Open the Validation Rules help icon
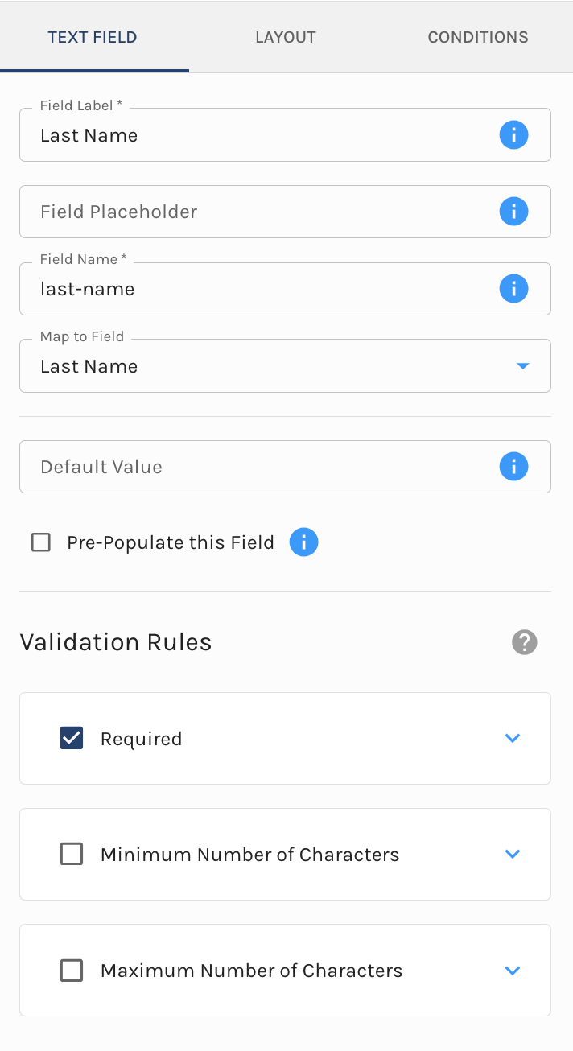 [x=524, y=642]
